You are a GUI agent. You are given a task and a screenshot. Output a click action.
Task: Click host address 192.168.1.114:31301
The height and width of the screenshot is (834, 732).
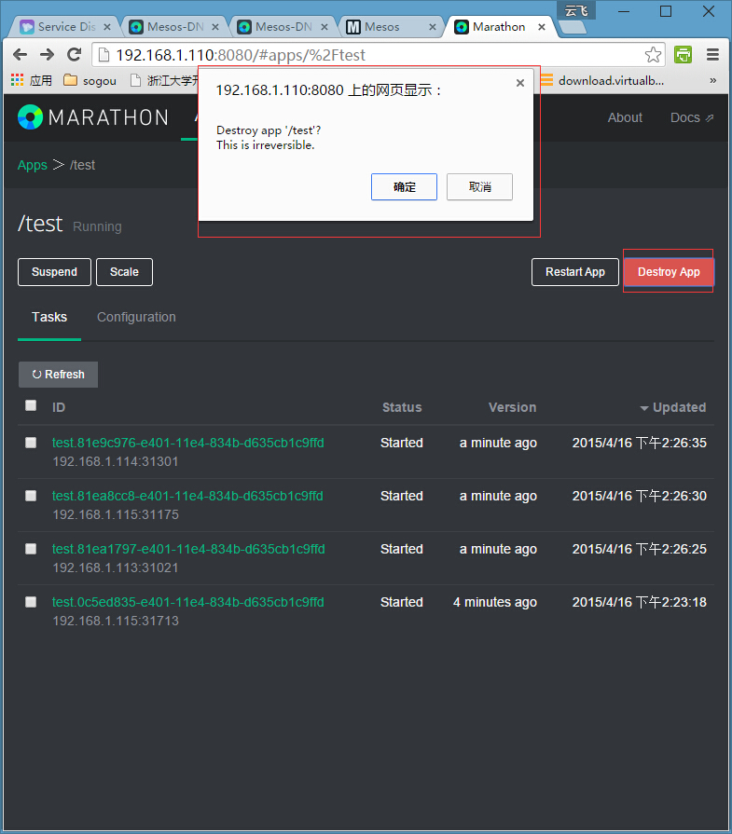[x=116, y=461]
